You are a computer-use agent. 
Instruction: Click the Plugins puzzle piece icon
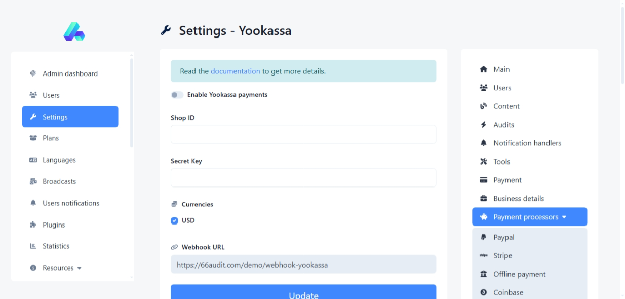[x=33, y=225]
